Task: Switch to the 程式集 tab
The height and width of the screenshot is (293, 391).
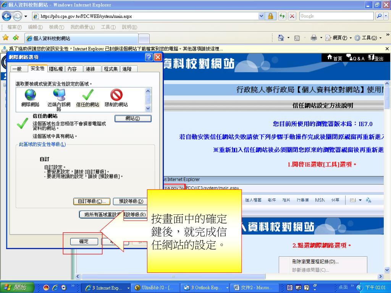Action: coord(111,69)
